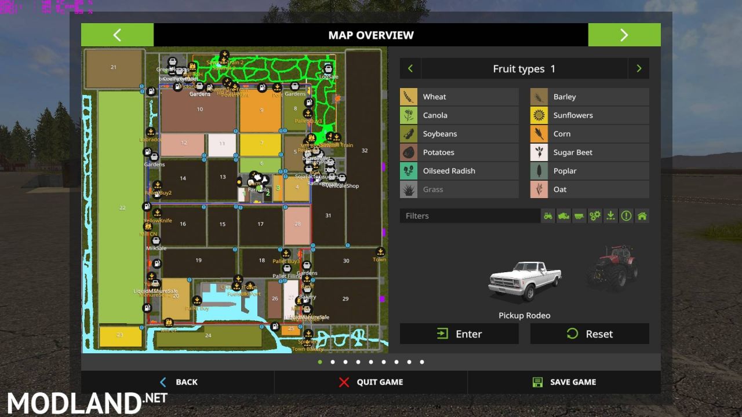Toggle the exclamation mark filter icon
Screen dimensions: 742x417
(x=626, y=216)
